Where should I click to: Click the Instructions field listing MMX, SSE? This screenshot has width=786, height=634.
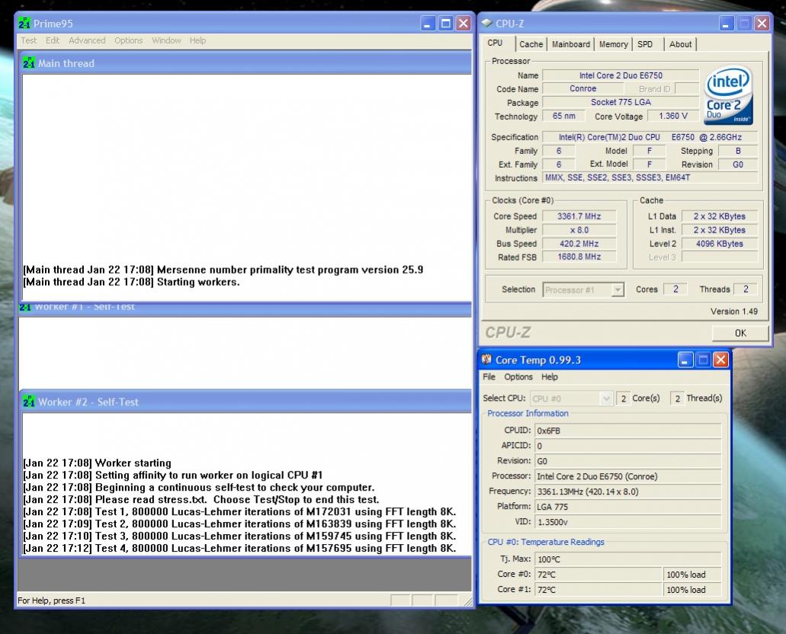(650, 178)
